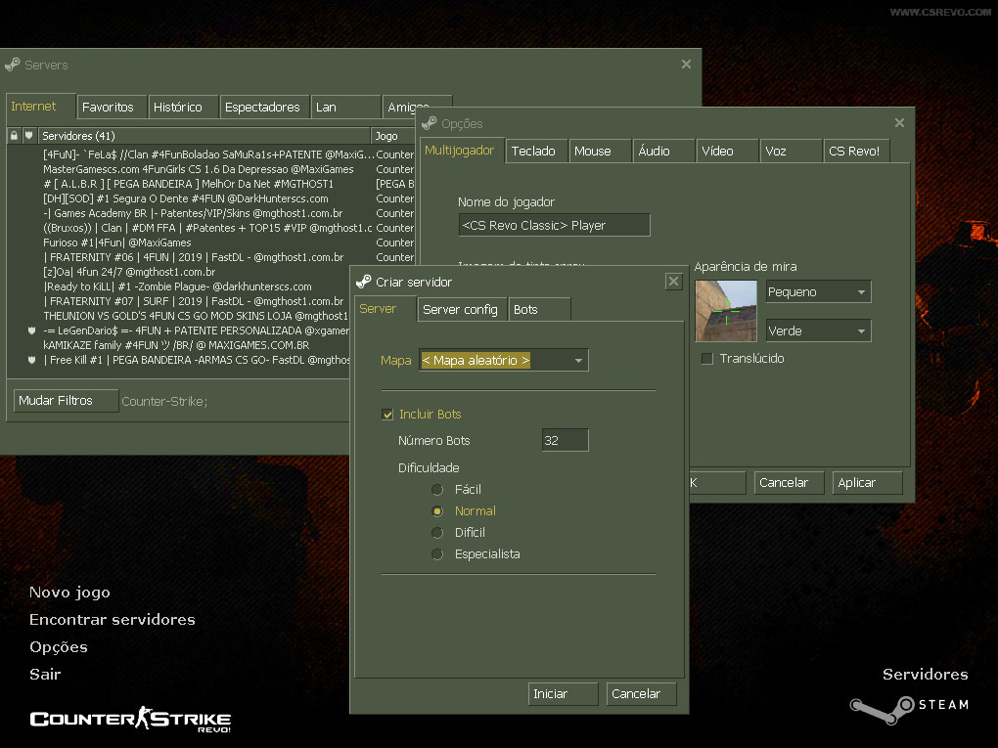998x748 pixels.
Task: Select the ((Bruxos)) Clan server row
Action: point(210,228)
